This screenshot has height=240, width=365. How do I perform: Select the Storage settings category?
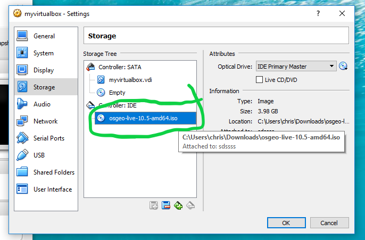tap(46, 87)
